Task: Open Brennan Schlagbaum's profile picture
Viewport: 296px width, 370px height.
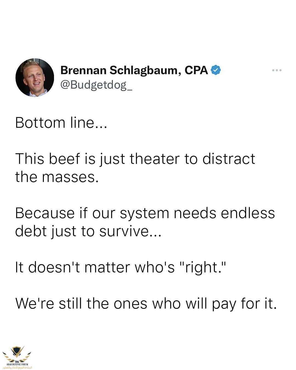Action: point(35,78)
